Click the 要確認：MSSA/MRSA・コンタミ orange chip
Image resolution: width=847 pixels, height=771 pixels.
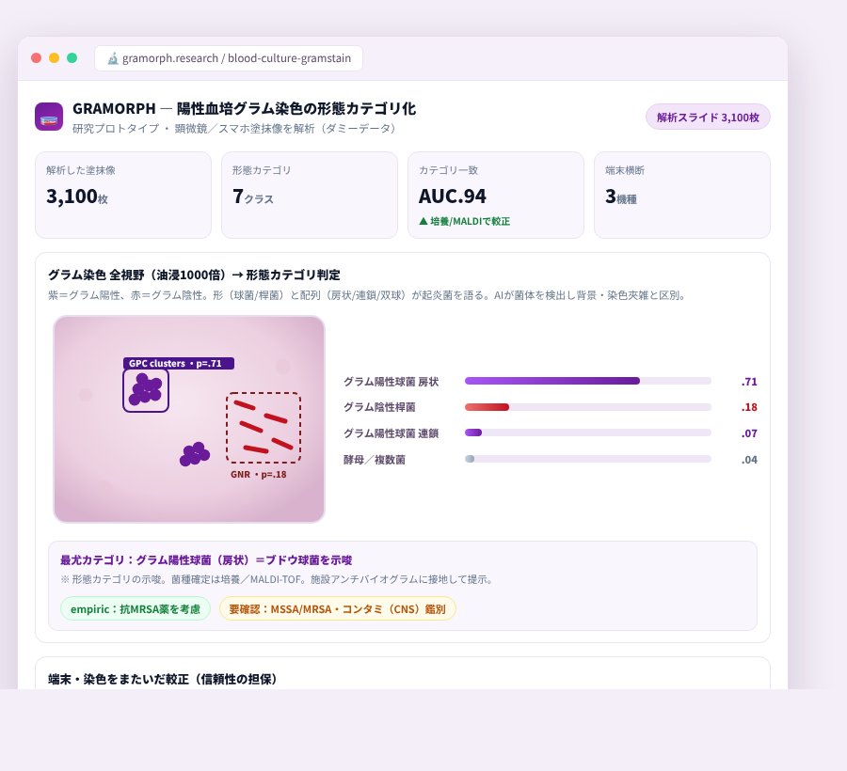click(x=338, y=608)
